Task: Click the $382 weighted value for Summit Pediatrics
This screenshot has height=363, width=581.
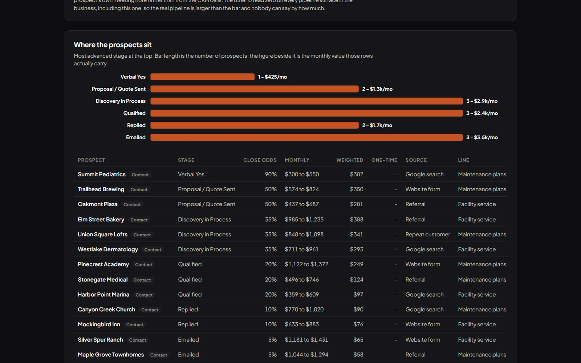Action: click(357, 174)
